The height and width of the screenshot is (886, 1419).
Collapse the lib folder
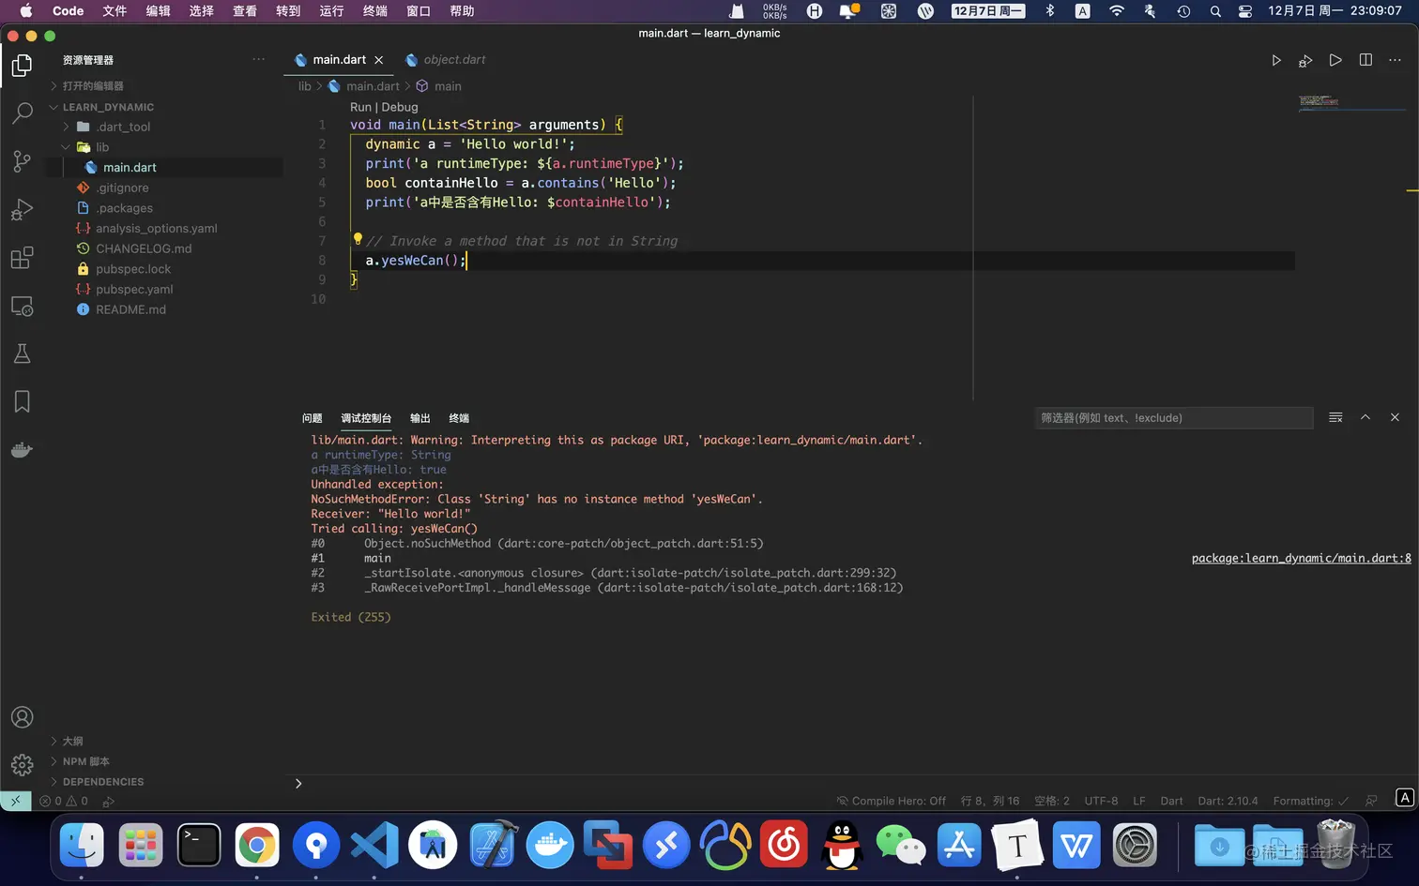click(102, 147)
